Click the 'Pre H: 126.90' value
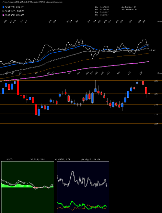Image resolution: width=162 pixels, height=213 pixels. pos(102,10)
